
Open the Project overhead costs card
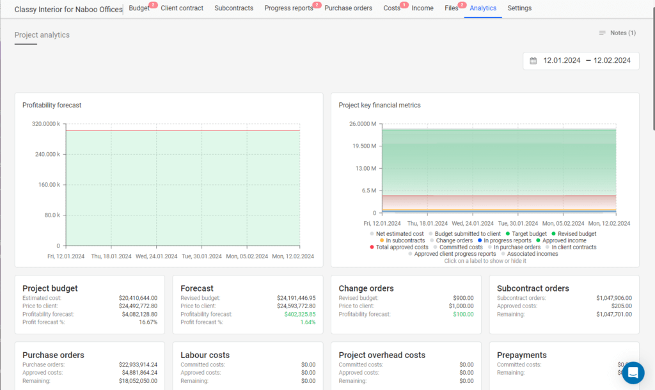tap(406, 366)
